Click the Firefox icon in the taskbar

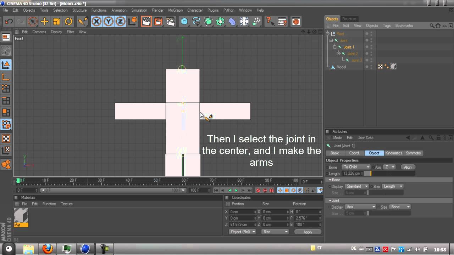[x=47, y=249]
